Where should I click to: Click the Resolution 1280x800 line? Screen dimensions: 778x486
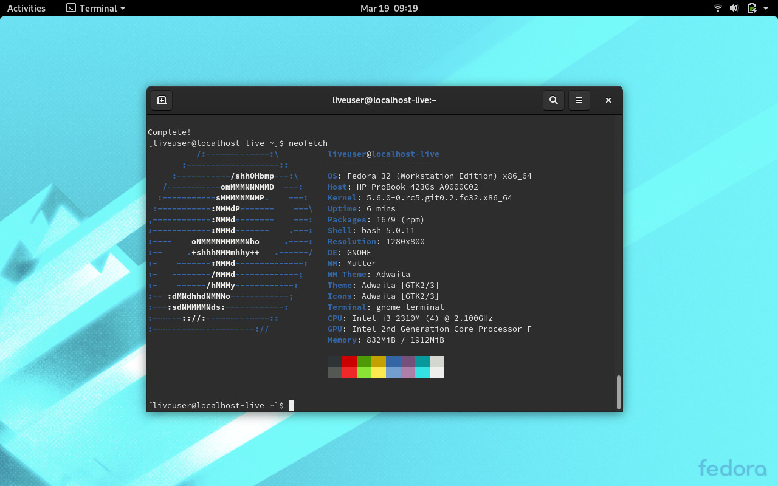(376, 241)
